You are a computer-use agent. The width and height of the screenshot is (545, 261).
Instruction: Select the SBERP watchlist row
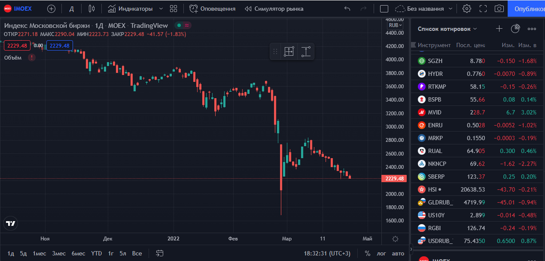pyautogui.click(x=477, y=176)
